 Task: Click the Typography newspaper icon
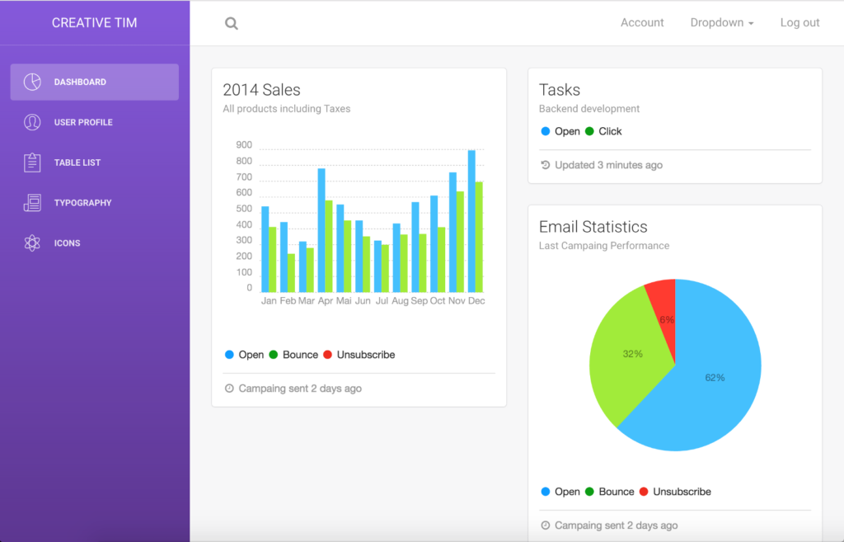32,203
